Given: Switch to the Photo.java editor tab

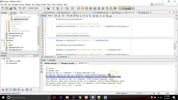Looking at the screenshot, I should (x=118, y=12).
